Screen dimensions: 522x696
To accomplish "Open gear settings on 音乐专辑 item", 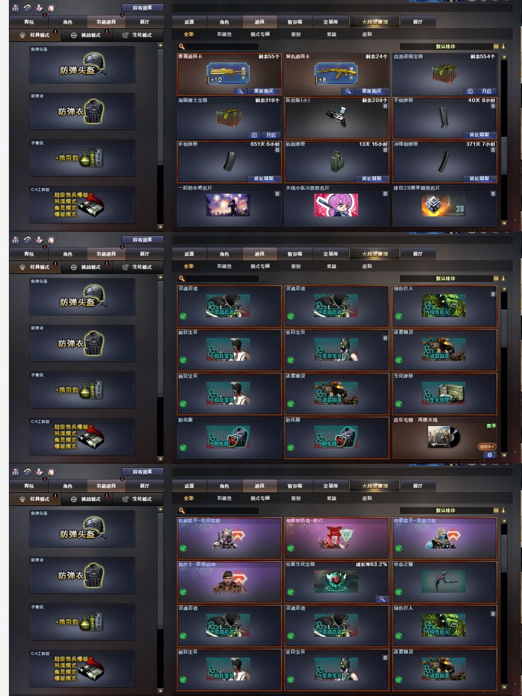I will click(x=490, y=455).
